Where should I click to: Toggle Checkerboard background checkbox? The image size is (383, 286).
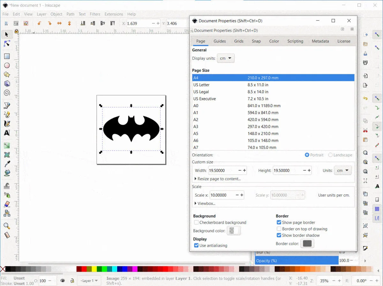[x=197, y=222]
